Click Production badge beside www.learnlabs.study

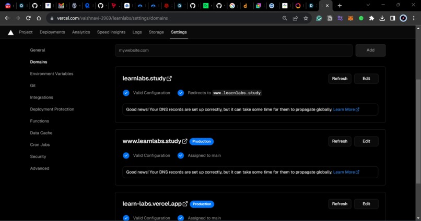click(202, 141)
